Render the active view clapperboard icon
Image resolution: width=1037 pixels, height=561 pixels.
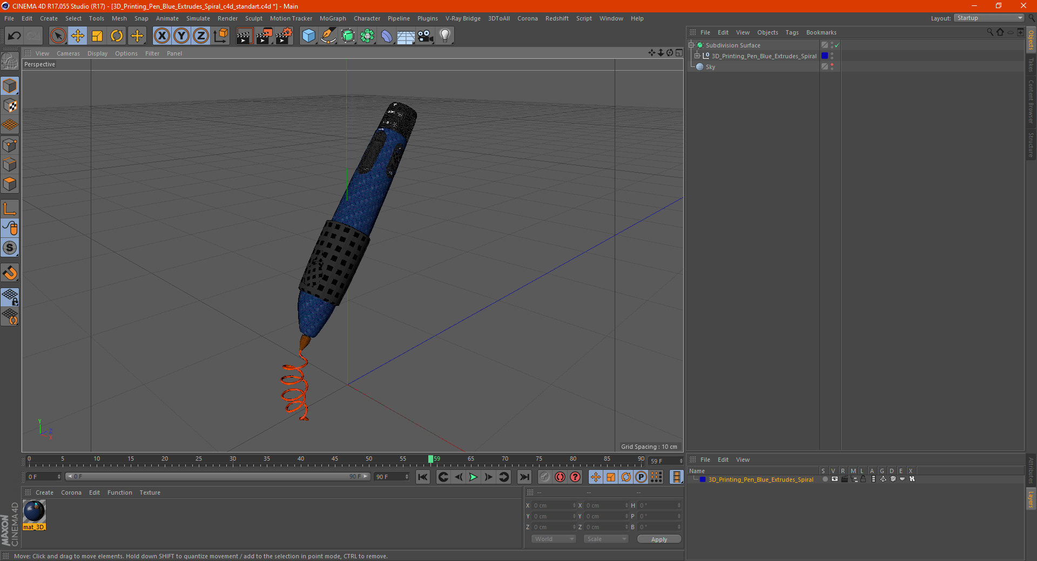[x=244, y=36]
